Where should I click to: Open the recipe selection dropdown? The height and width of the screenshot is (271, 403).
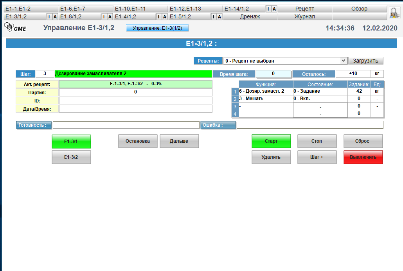click(285, 61)
